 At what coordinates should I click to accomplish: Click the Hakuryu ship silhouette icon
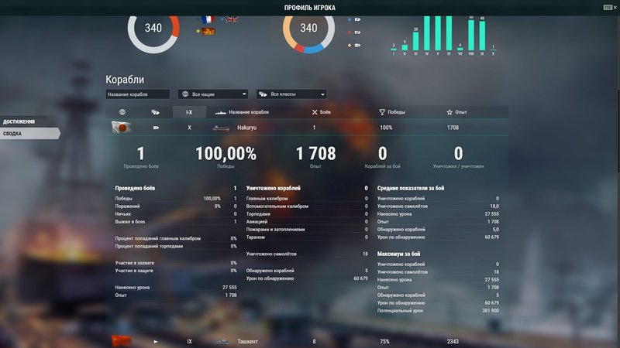222,127
